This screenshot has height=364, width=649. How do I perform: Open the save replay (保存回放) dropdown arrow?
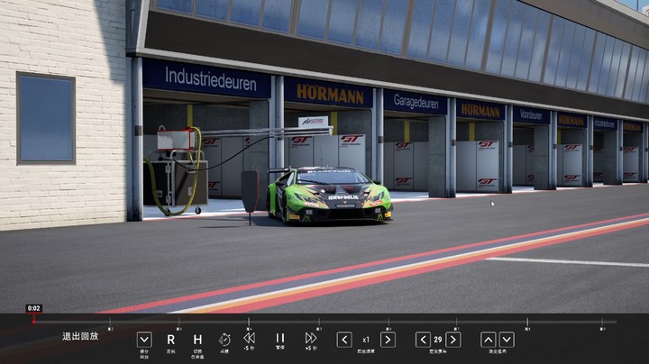point(144,340)
